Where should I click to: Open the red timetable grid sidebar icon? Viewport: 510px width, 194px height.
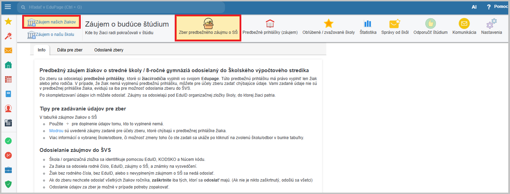coord(8,79)
